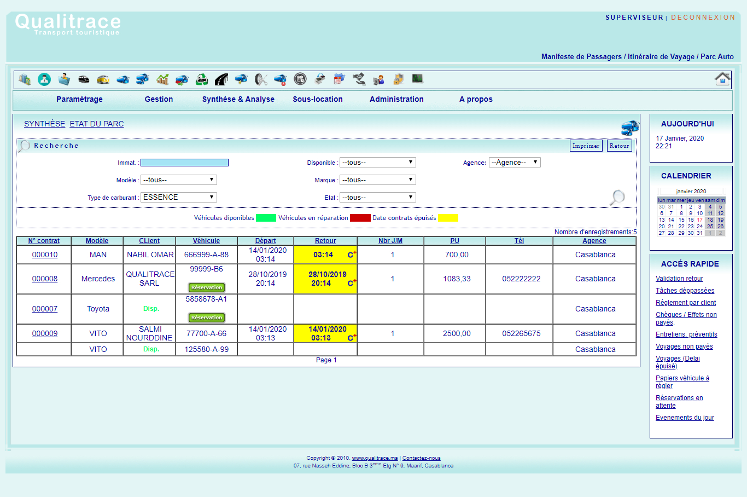The height and width of the screenshot is (497, 747).
Task: Open the road icon in toolbar
Action: (x=221, y=79)
